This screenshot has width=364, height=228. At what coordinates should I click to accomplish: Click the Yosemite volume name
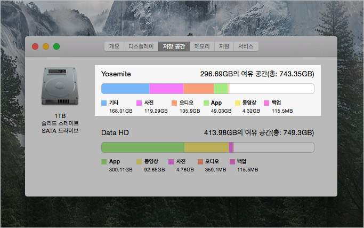coord(116,74)
